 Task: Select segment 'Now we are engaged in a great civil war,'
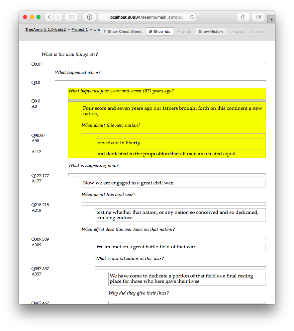point(174,183)
